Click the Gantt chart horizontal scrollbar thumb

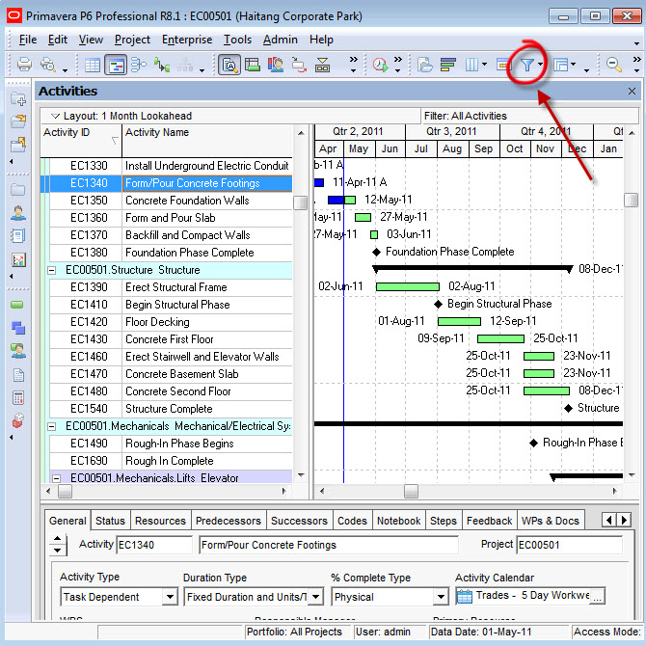[411, 491]
